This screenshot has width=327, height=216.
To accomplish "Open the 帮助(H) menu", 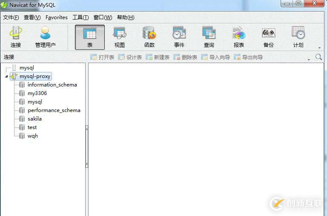I will click(x=126, y=17).
